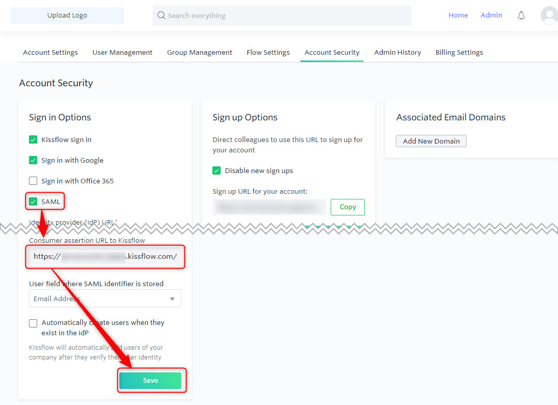Screen dimensions: 558x405
Task: Switch to Account Settings tab
Action: click(51, 52)
